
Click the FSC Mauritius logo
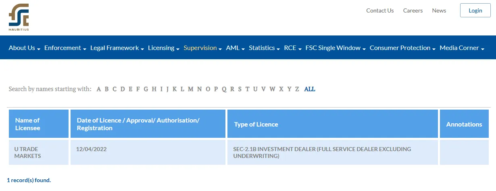point(19,17)
